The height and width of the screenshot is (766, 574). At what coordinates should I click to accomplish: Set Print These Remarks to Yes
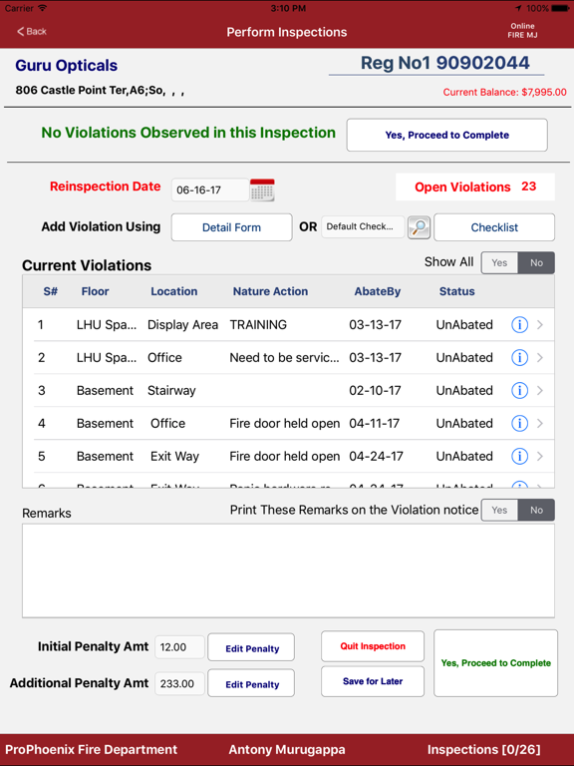point(499,510)
